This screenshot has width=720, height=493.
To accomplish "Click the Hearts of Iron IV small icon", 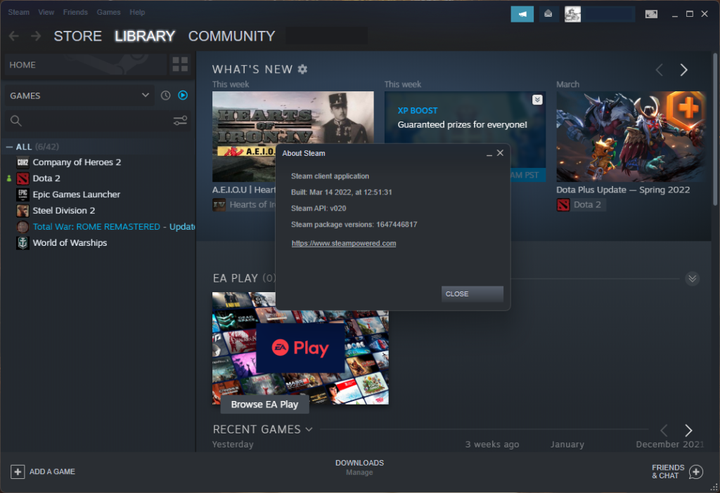I will [219, 204].
